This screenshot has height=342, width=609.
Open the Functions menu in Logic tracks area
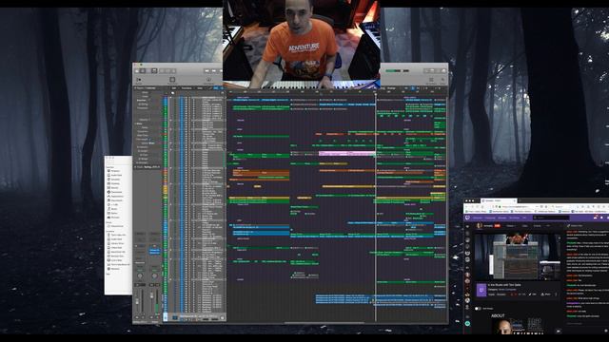pyautogui.click(x=187, y=88)
